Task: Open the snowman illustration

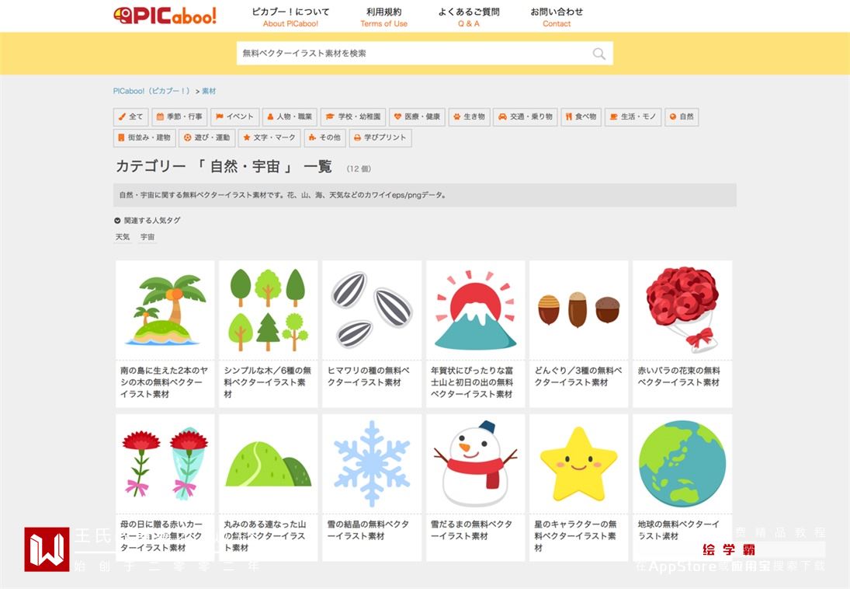Action: click(475, 464)
